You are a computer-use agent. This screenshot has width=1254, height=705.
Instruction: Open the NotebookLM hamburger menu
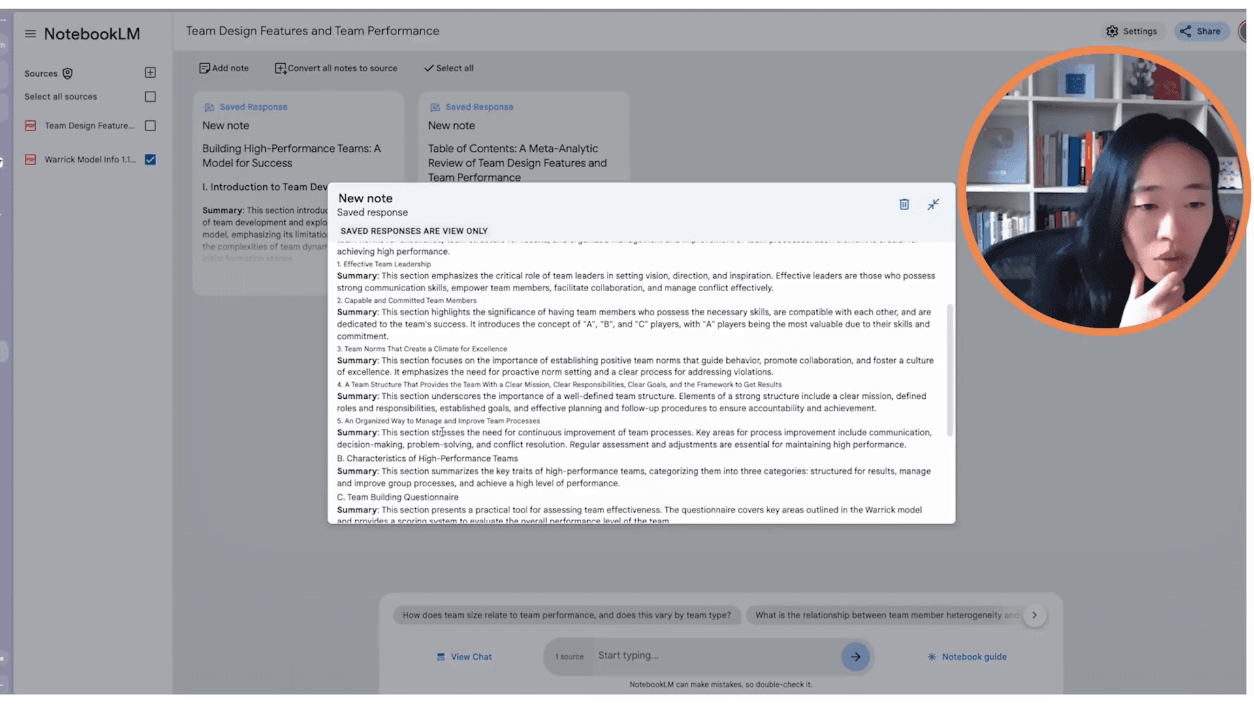(x=30, y=34)
